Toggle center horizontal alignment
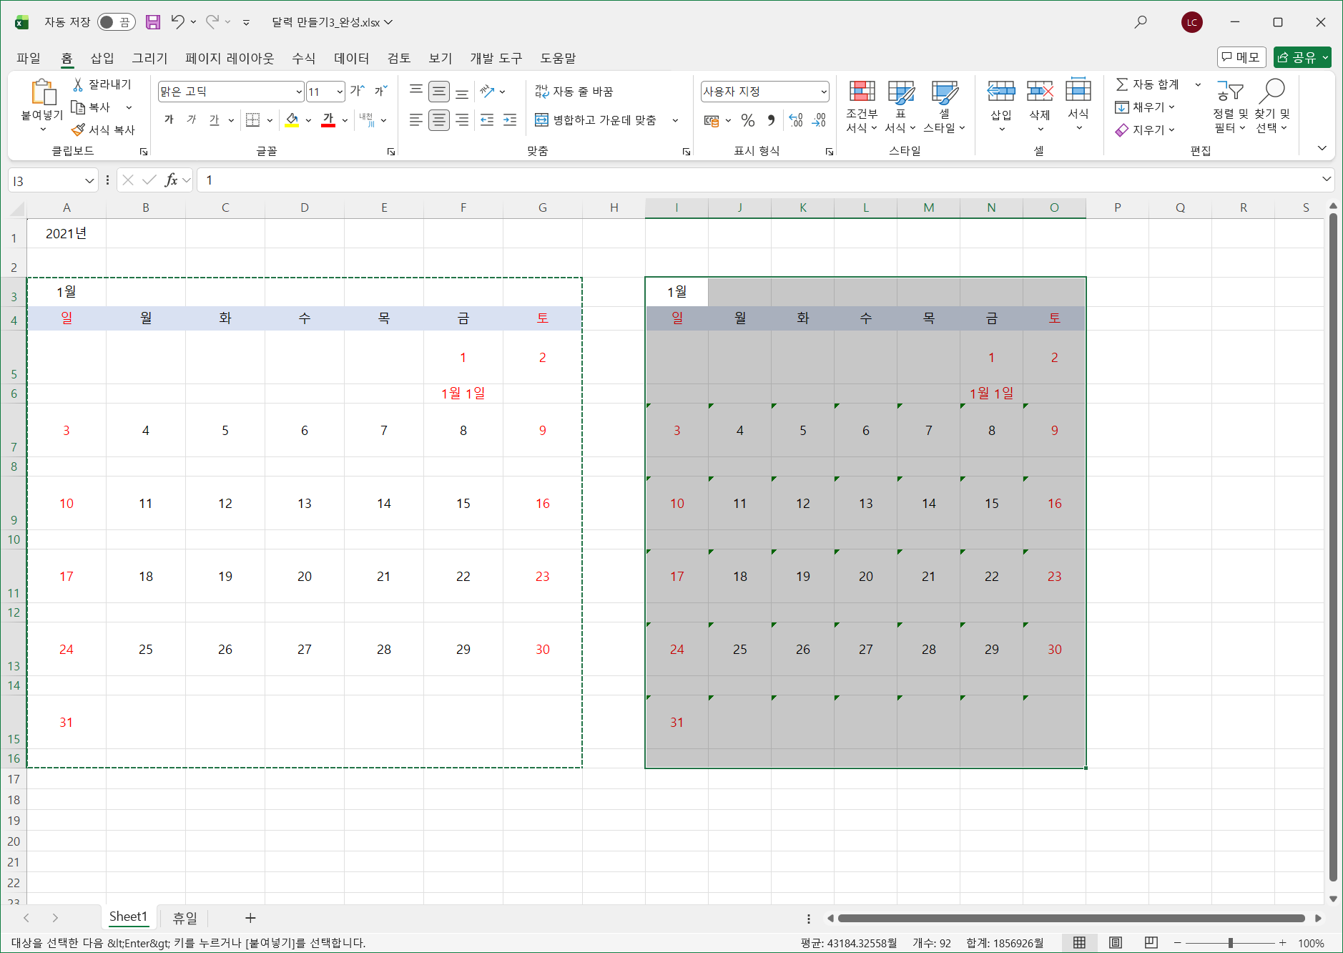The width and height of the screenshot is (1343, 953). click(x=439, y=120)
